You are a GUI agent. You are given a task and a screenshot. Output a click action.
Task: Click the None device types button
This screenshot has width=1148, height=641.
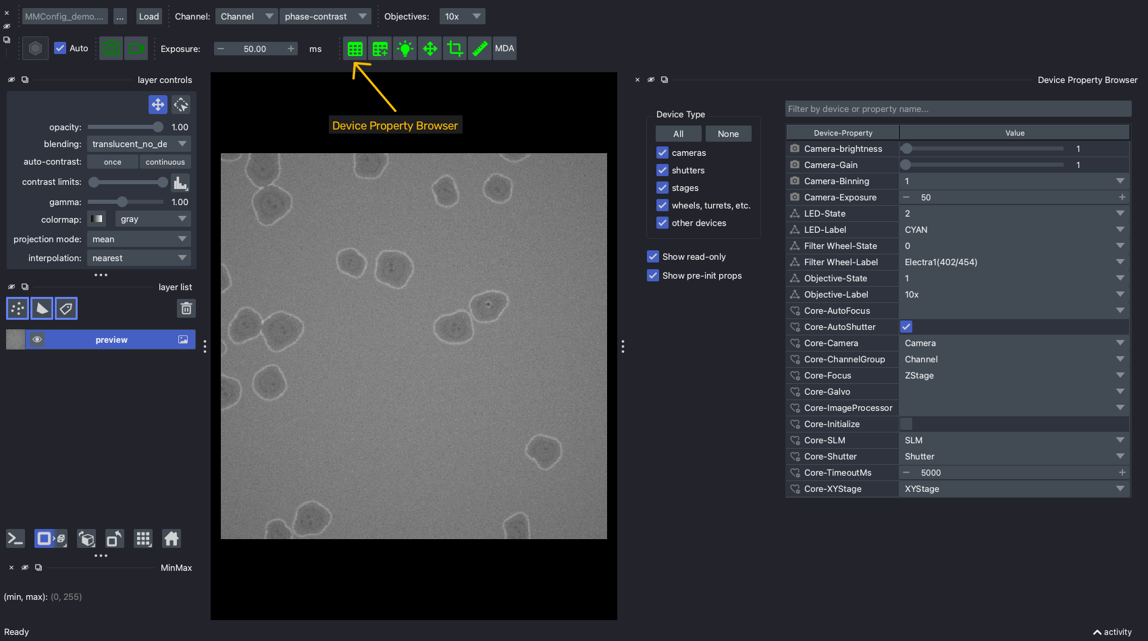click(x=728, y=134)
